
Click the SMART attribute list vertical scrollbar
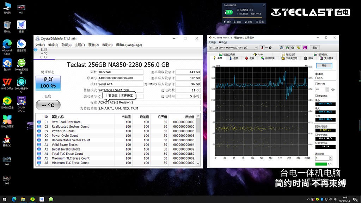click(198, 141)
